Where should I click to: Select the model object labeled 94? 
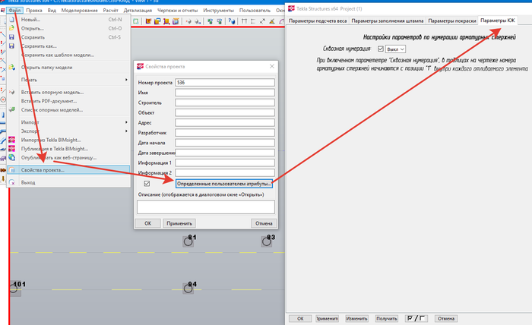[188, 289]
